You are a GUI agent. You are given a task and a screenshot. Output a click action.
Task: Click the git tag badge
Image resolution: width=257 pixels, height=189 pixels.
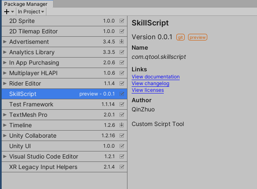181,37
